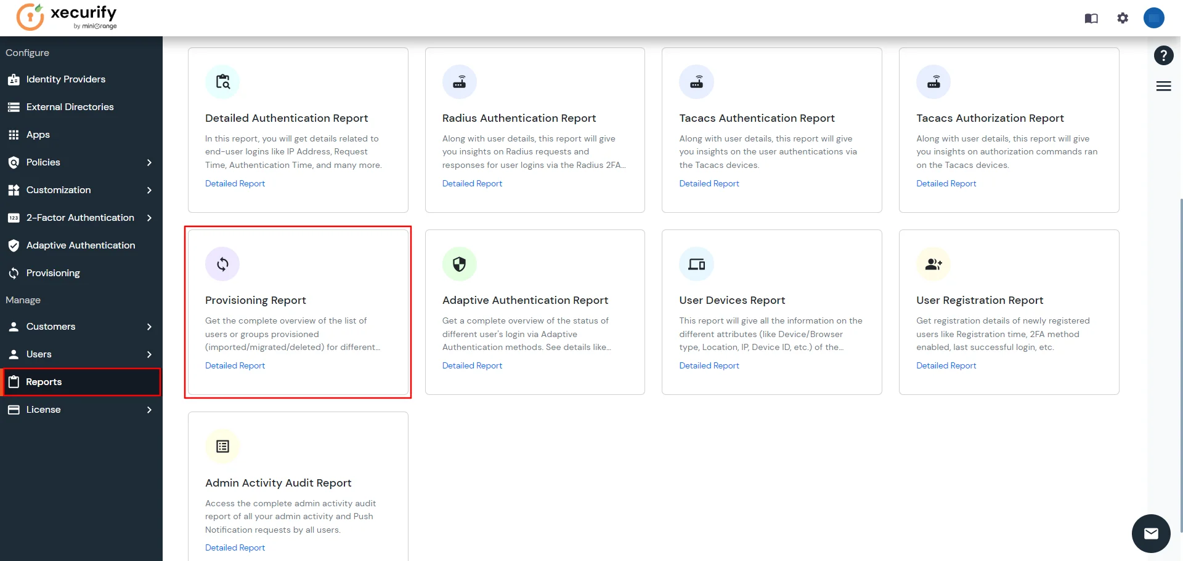Click the User Devices Report device icon
The image size is (1183, 561).
click(x=696, y=263)
